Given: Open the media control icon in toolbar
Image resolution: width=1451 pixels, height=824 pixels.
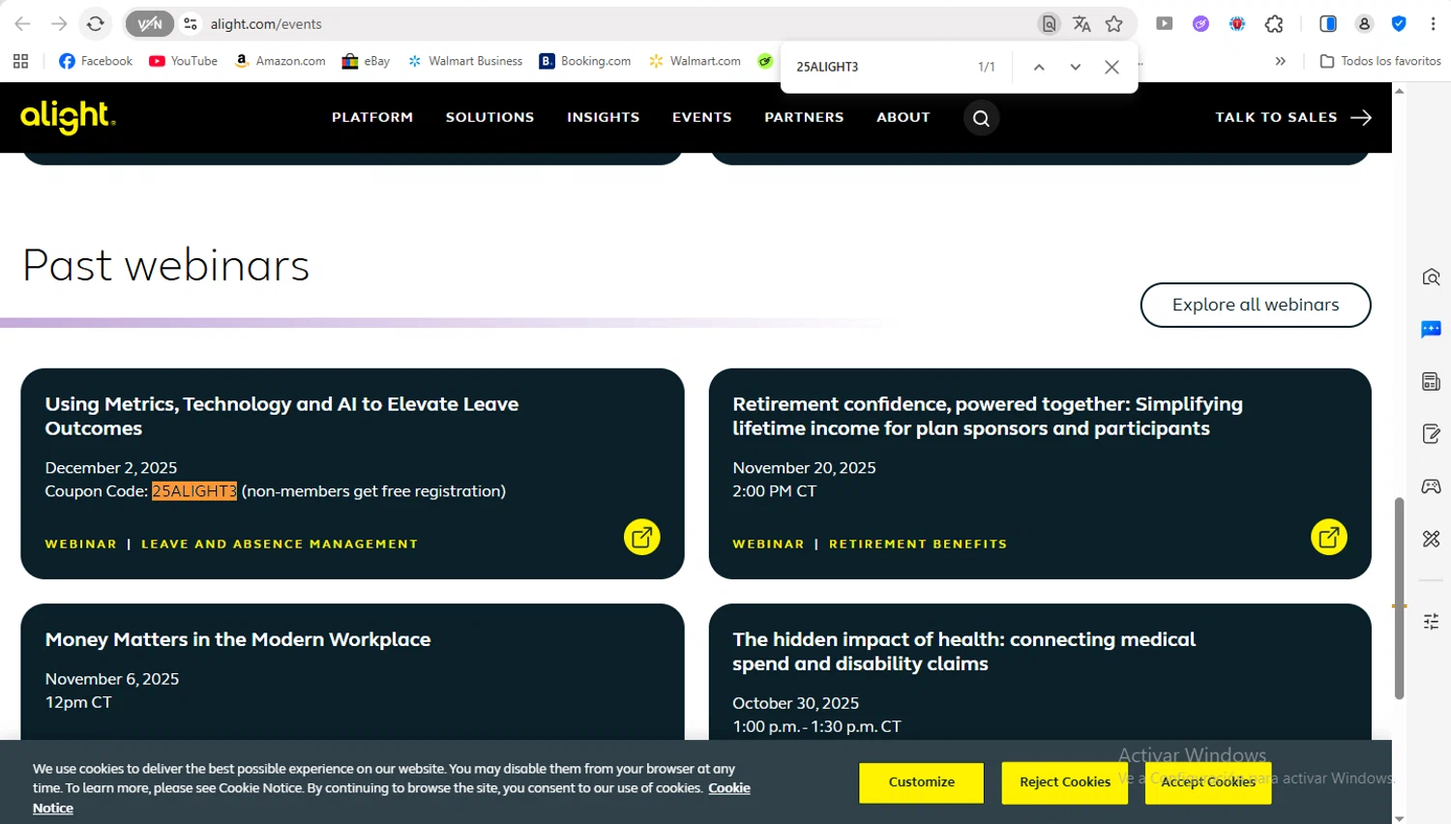Looking at the screenshot, I should point(1165,24).
